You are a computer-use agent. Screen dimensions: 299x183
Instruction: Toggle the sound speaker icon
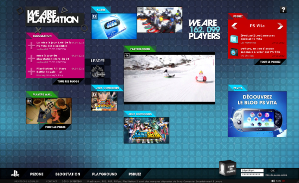tap(273, 181)
